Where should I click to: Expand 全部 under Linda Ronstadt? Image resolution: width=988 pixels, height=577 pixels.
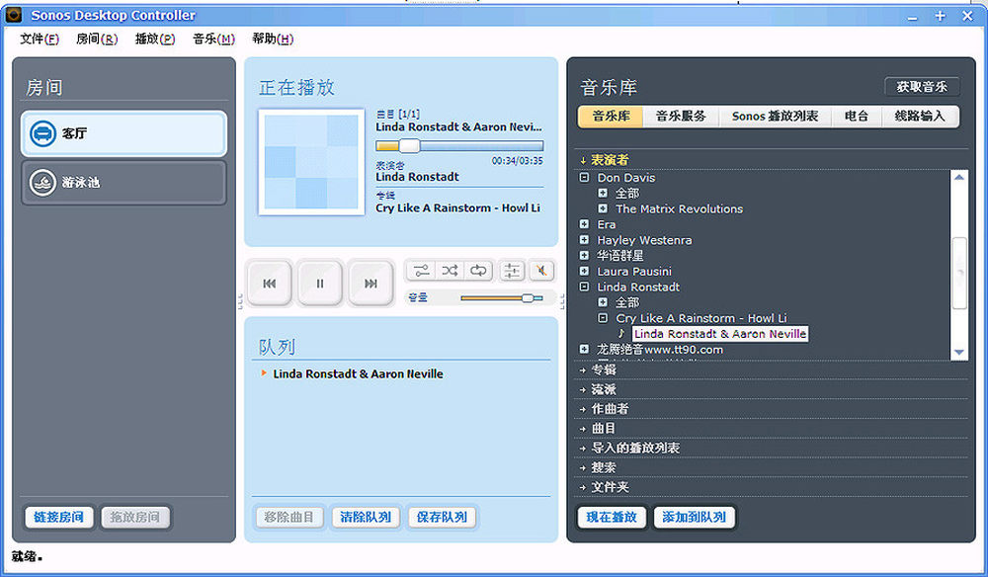603,302
